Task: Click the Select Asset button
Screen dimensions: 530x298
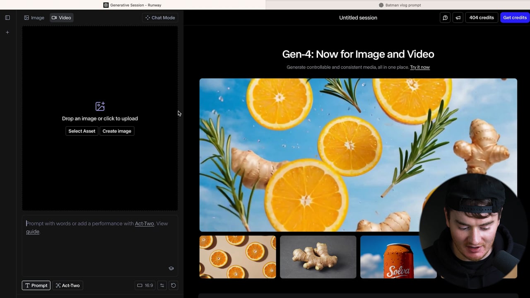Action: coord(82,131)
